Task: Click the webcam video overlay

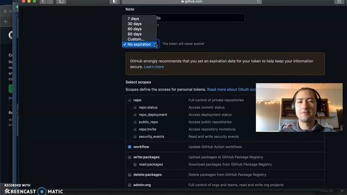Action: click(x=299, y=107)
